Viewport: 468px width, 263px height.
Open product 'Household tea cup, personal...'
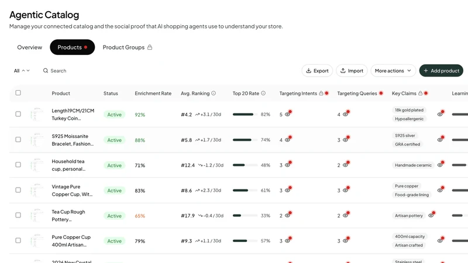[68, 165]
